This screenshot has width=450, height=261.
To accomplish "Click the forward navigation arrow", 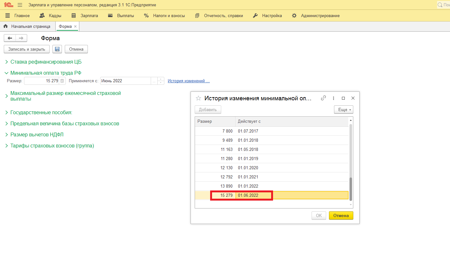I will click(x=21, y=38).
